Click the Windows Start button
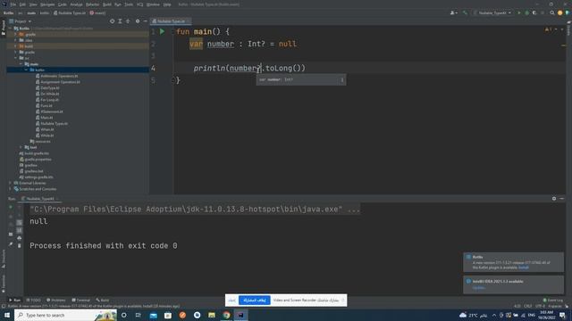This screenshot has height=321, width=572. [x=7, y=315]
